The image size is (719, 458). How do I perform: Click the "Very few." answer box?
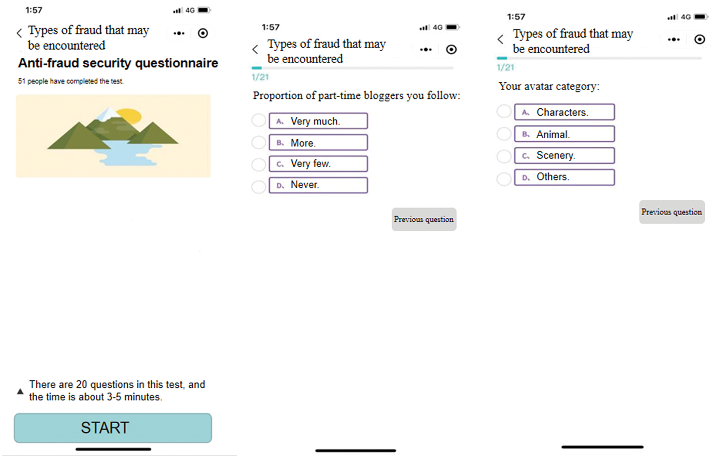pos(318,164)
